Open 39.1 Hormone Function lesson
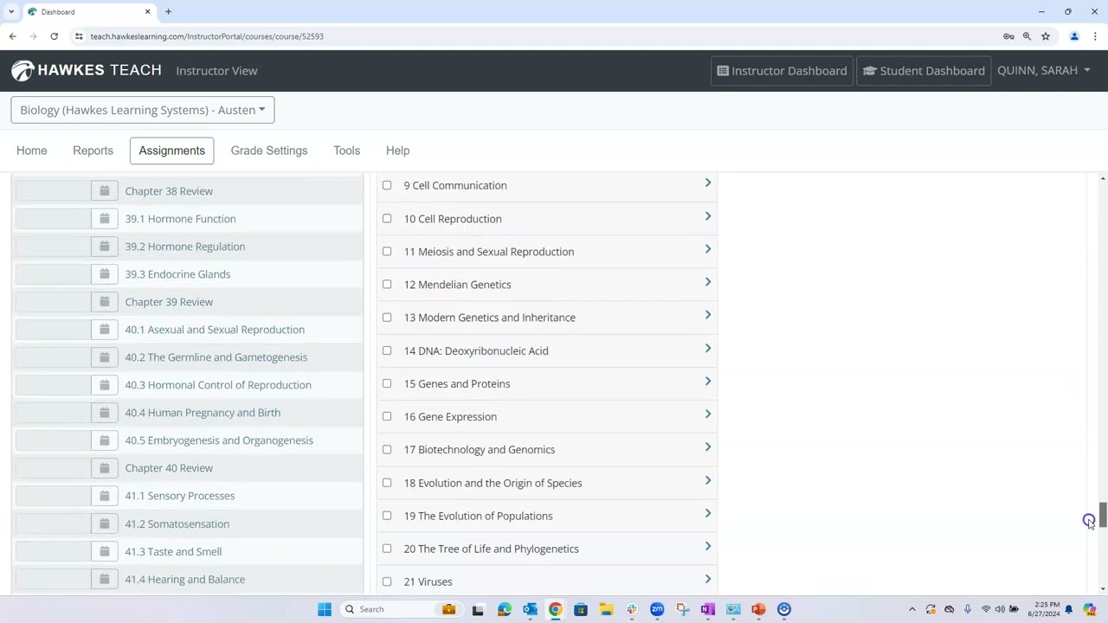Screen dimensions: 1108x623 point(180,219)
